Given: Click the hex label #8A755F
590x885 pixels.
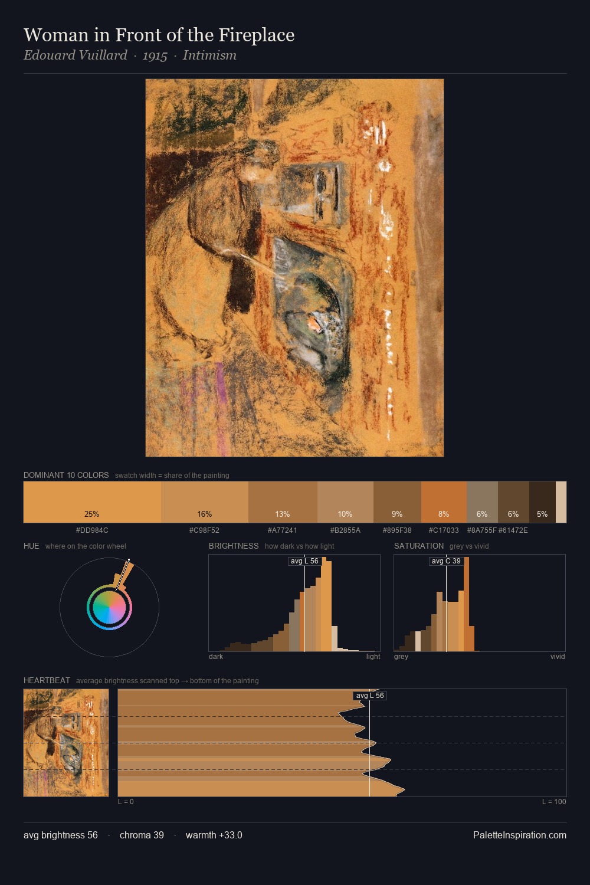Looking at the screenshot, I should tap(482, 530).
